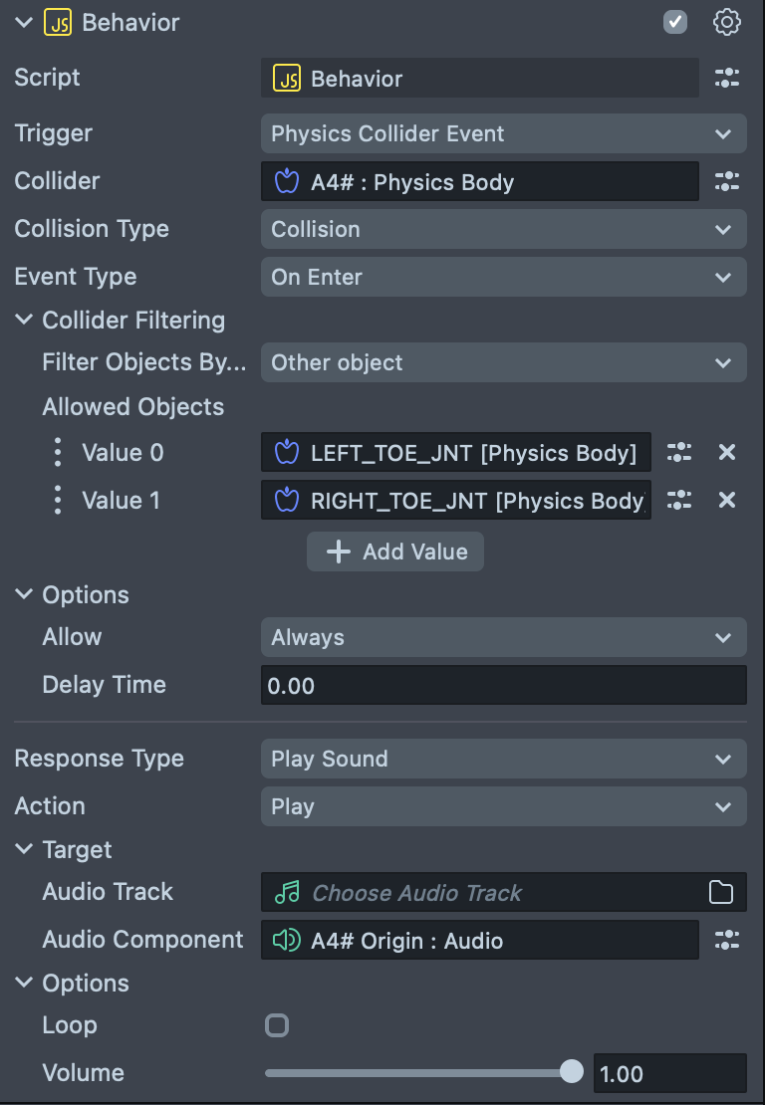Viewport: 765px width, 1105px height.
Task: Collapse the Target section
Action: pyautogui.click(x=24, y=848)
